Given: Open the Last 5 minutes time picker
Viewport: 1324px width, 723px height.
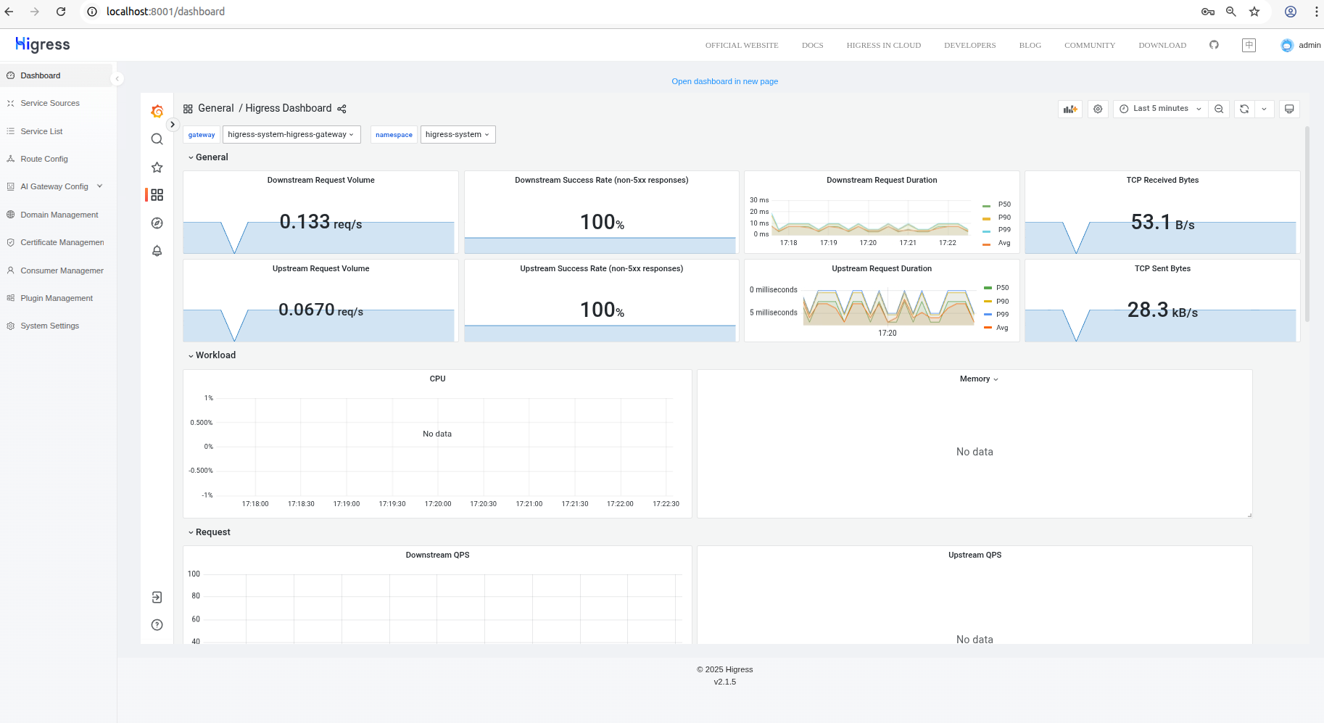Looking at the screenshot, I should pos(1161,109).
